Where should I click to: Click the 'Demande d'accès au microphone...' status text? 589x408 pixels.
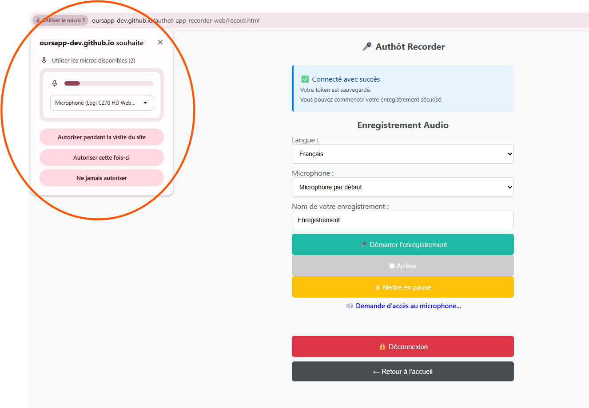(408, 306)
